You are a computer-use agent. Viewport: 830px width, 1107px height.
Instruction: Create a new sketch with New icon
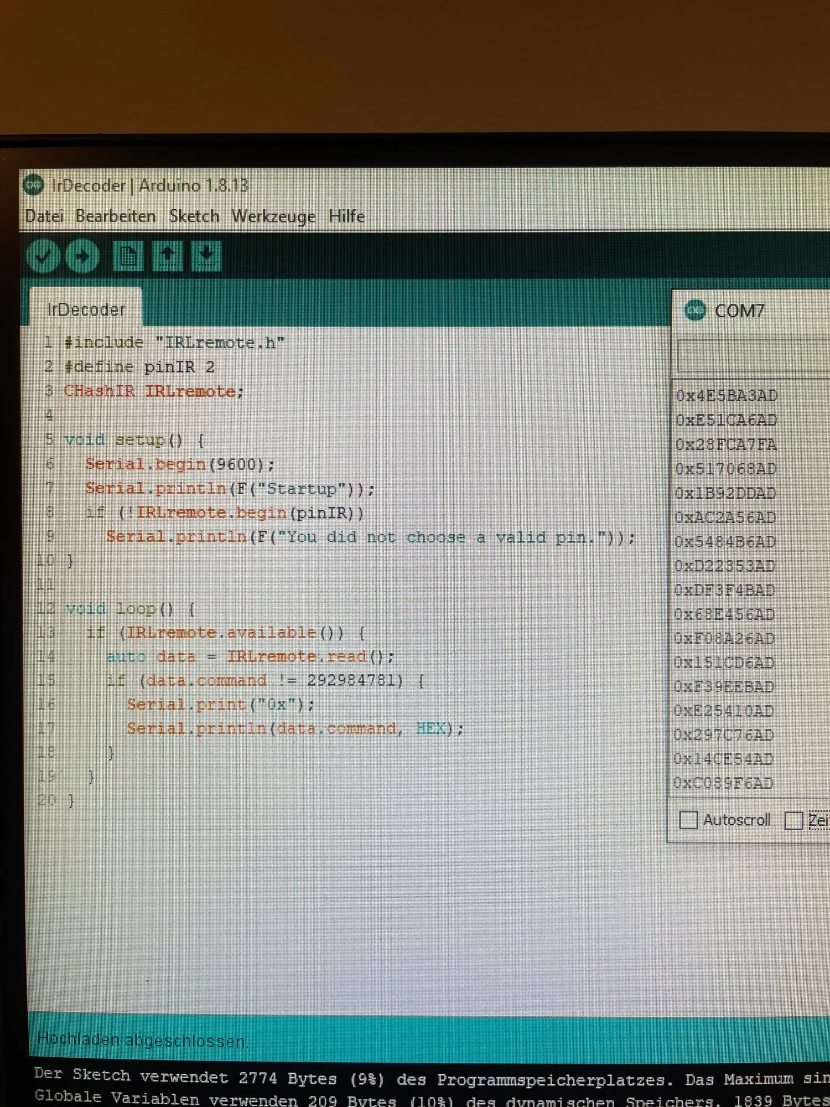pyautogui.click(x=128, y=256)
